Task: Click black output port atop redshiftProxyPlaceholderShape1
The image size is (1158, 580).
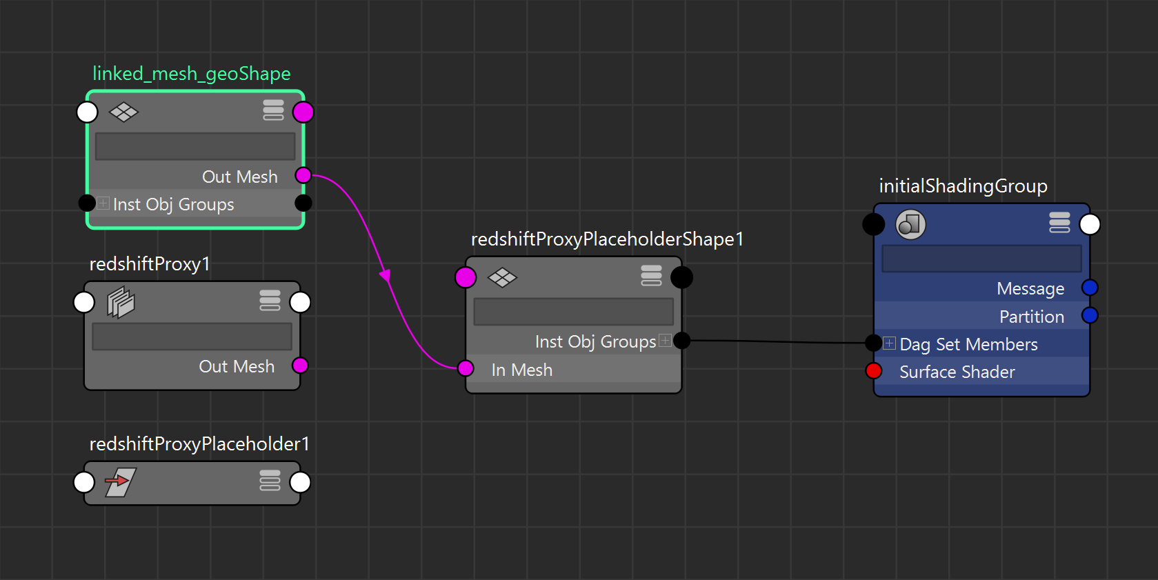Action: pos(681,277)
